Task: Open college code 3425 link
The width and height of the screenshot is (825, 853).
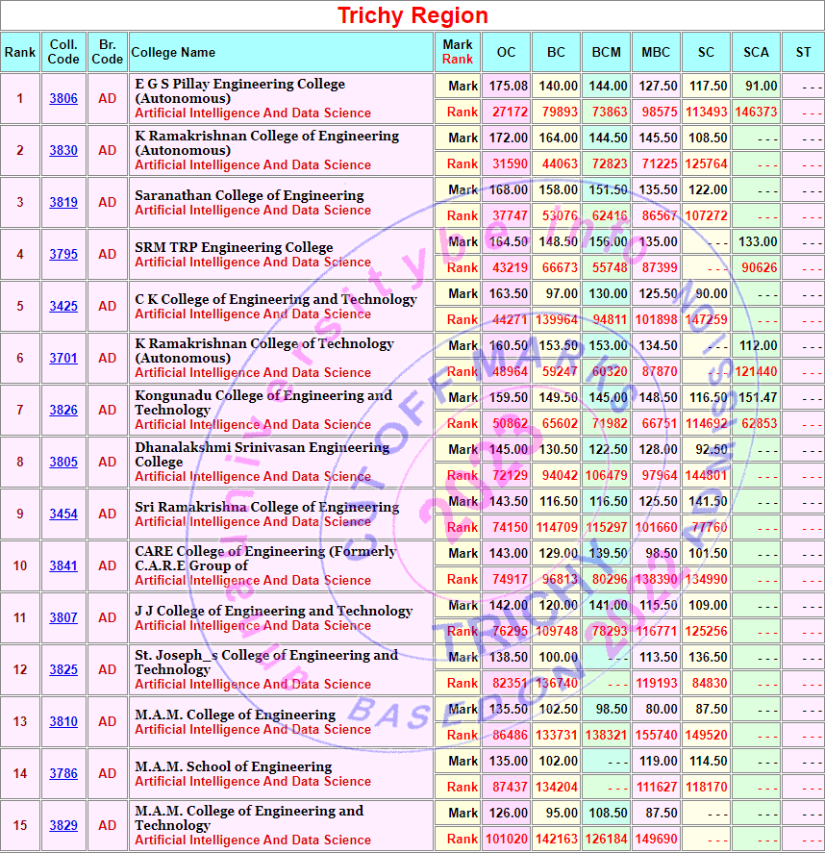Action: point(63,307)
